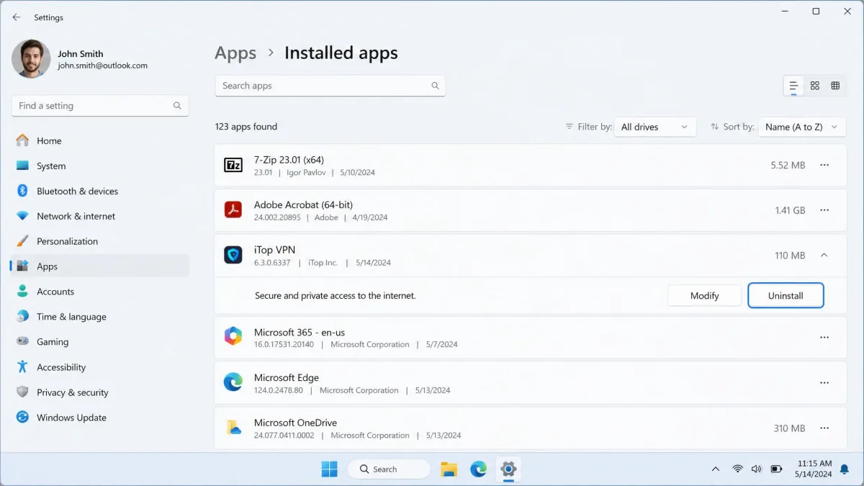
Task: Switch to table view layout
Action: (x=835, y=86)
